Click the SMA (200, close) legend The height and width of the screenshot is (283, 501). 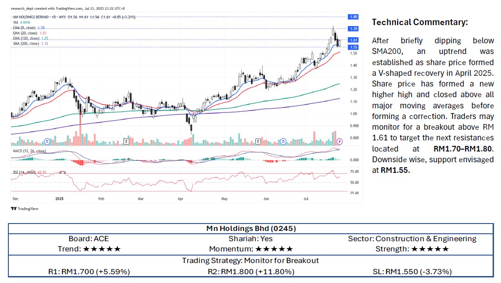tap(30, 44)
